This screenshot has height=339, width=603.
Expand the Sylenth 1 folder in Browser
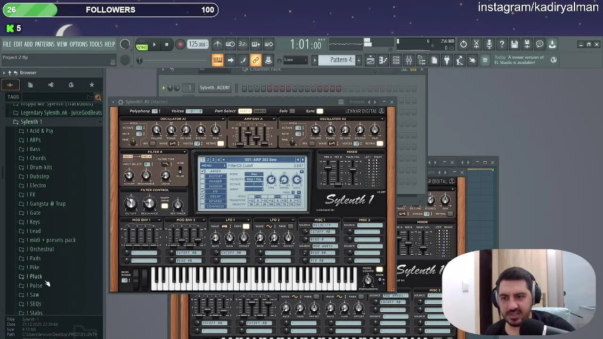pos(31,122)
